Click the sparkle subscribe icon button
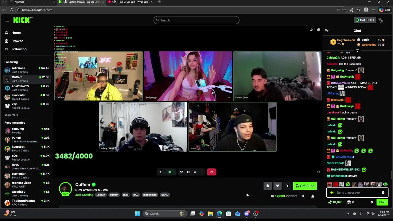The image size is (393, 221). click(x=287, y=186)
